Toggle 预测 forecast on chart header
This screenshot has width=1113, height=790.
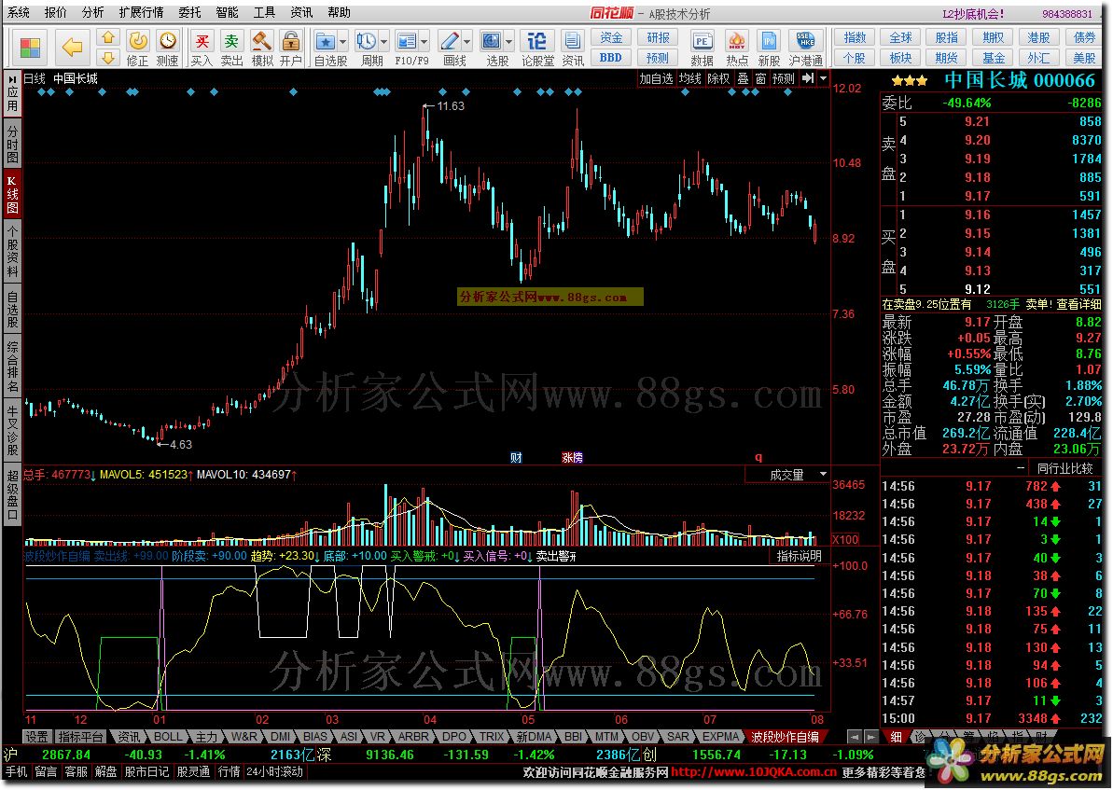tap(784, 78)
